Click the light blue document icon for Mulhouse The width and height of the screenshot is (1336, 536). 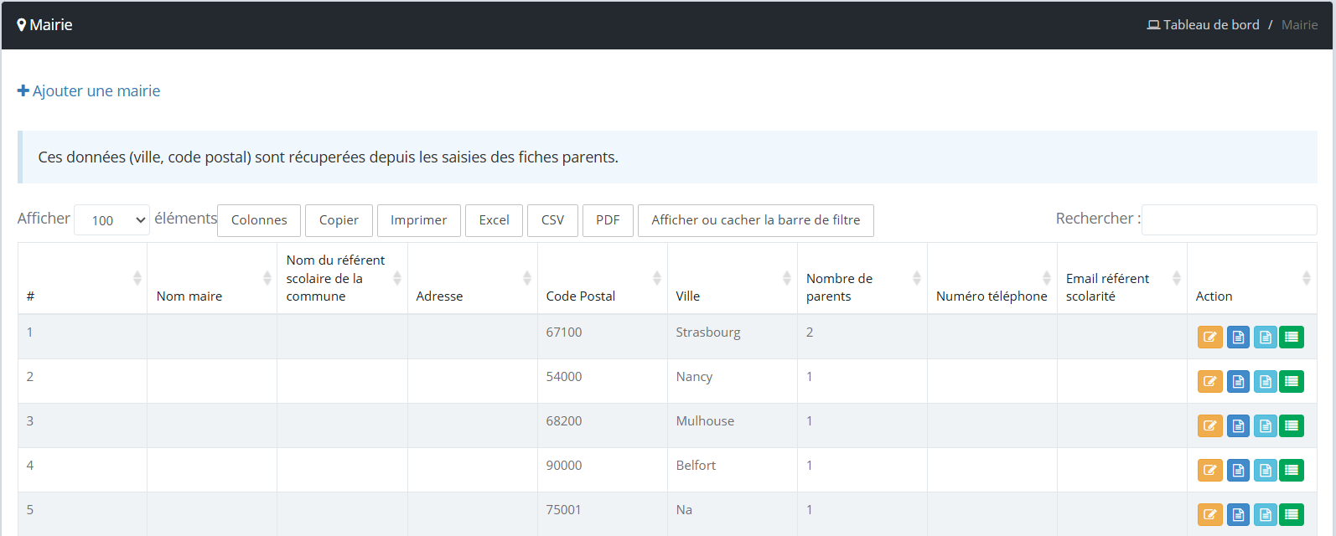pyautogui.click(x=1265, y=426)
